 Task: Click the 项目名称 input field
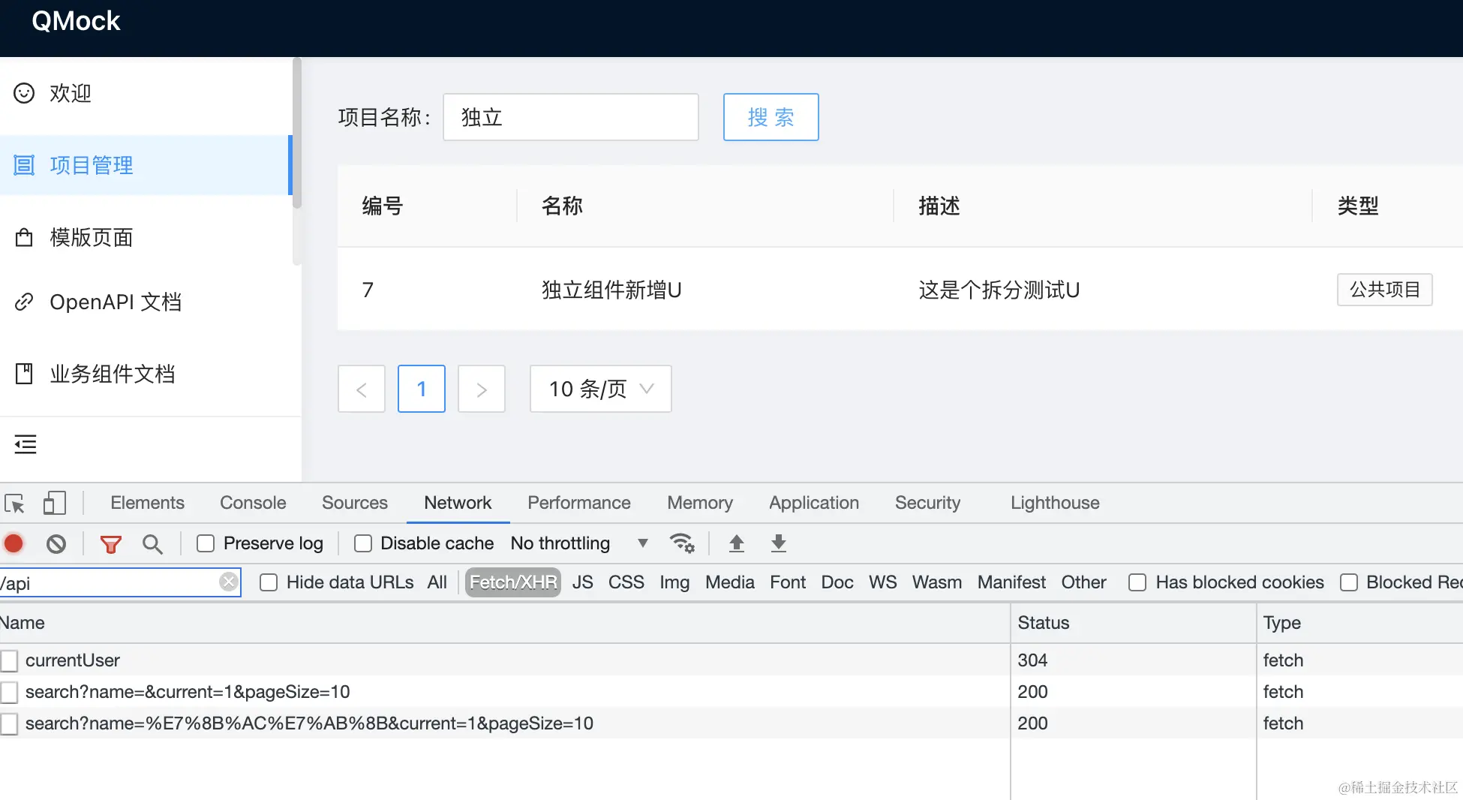coord(571,117)
